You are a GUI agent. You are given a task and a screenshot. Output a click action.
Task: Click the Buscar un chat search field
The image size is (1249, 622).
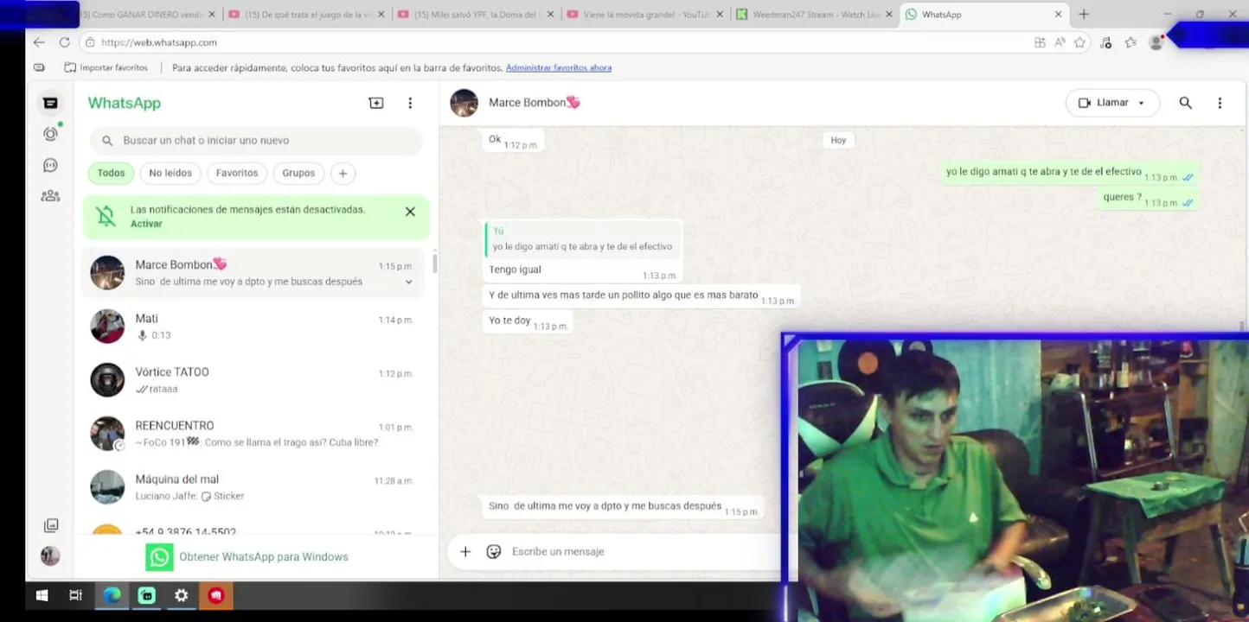coord(256,140)
